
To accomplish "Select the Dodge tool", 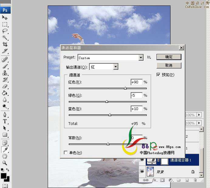I will [x=5, y=106].
